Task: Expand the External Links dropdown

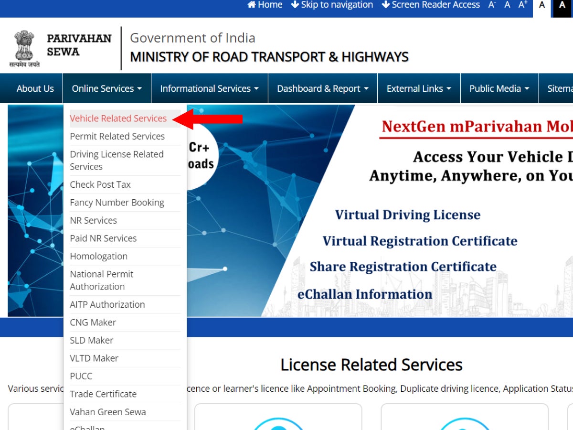Action: click(418, 88)
